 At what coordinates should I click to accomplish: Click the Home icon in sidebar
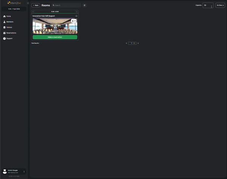pyautogui.click(x=5, y=16)
